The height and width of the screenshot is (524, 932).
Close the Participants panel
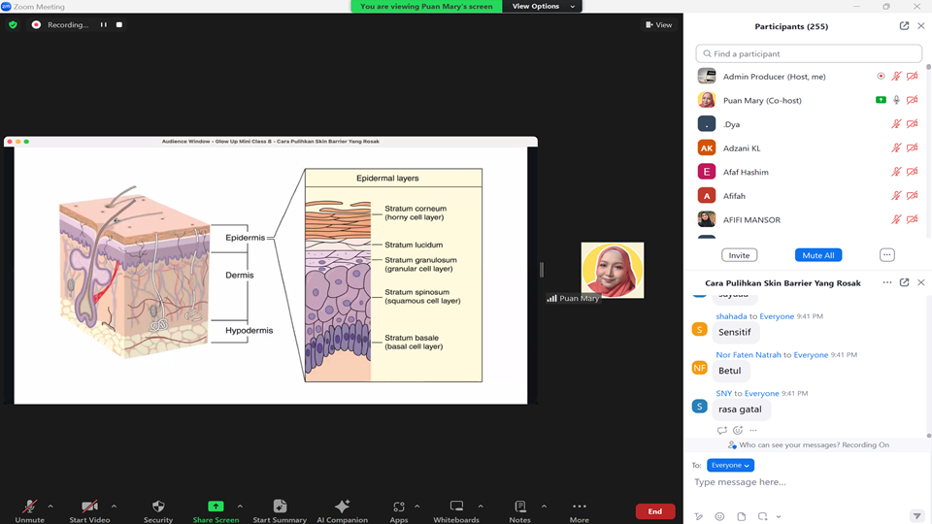pyautogui.click(x=921, y=26)
